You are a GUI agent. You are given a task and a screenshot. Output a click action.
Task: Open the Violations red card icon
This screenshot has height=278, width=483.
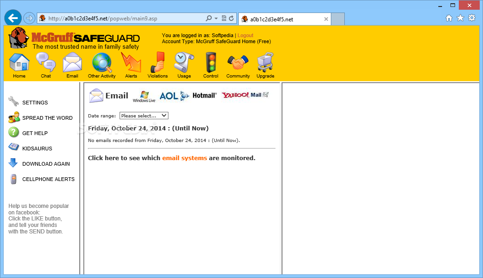coord(158,62)
